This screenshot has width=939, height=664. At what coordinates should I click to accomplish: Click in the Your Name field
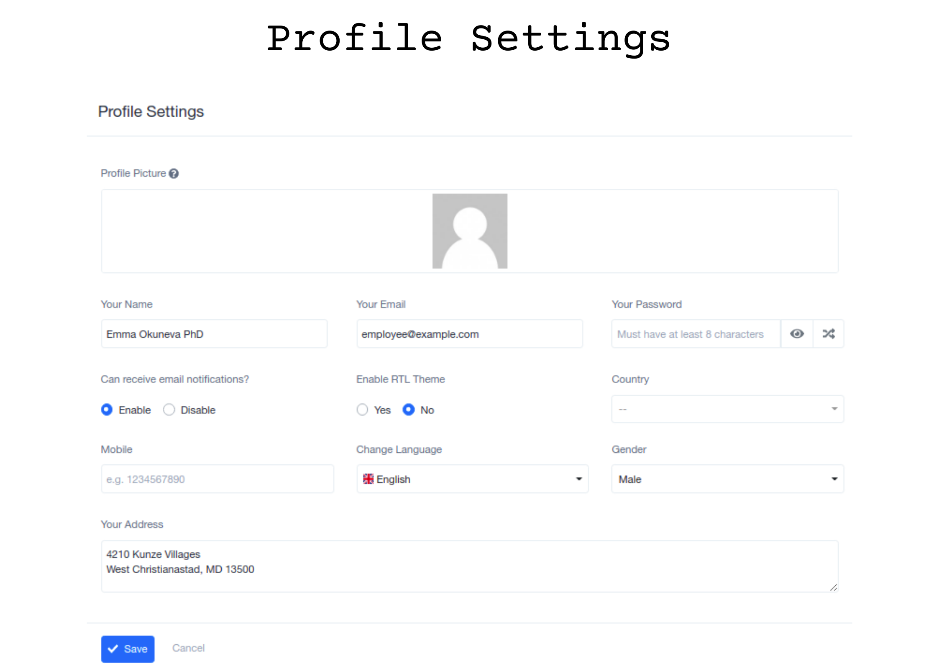pyautogui.click(x=214, y=334)
